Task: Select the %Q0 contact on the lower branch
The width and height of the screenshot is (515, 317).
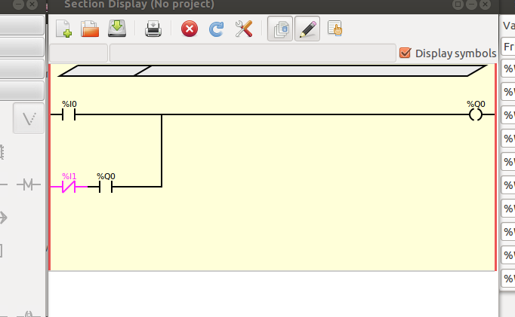Action: (106, 187)
